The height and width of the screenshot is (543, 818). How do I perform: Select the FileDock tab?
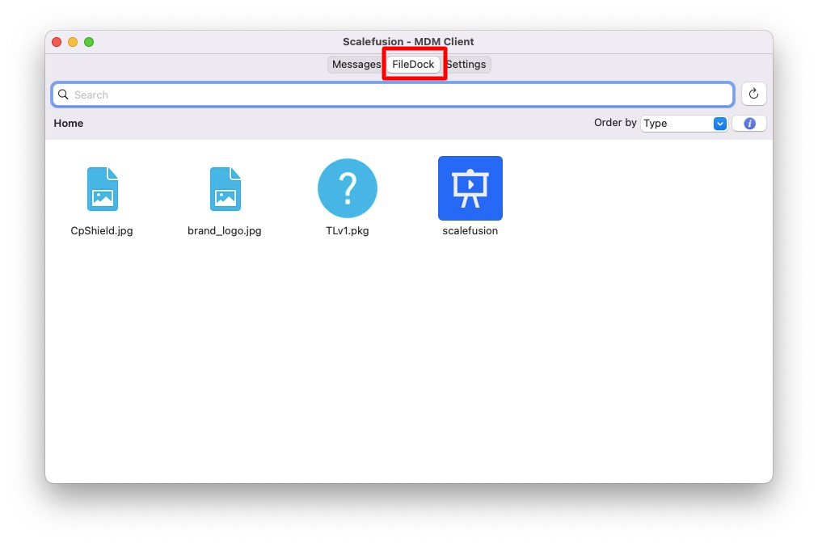coord(413,64)
